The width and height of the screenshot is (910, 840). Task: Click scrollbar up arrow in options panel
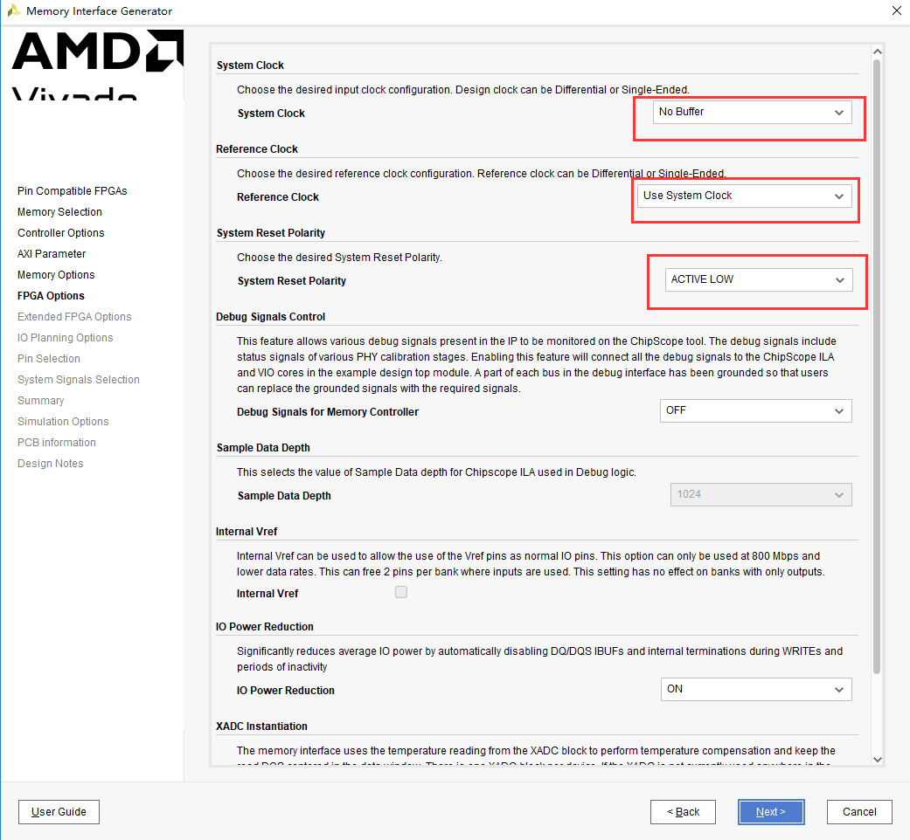(x=878, y=52)
